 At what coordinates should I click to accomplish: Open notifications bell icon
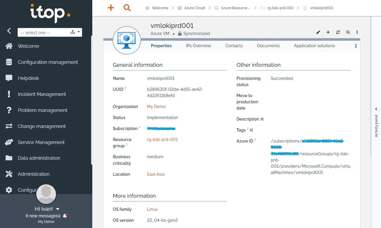[65, 216]
